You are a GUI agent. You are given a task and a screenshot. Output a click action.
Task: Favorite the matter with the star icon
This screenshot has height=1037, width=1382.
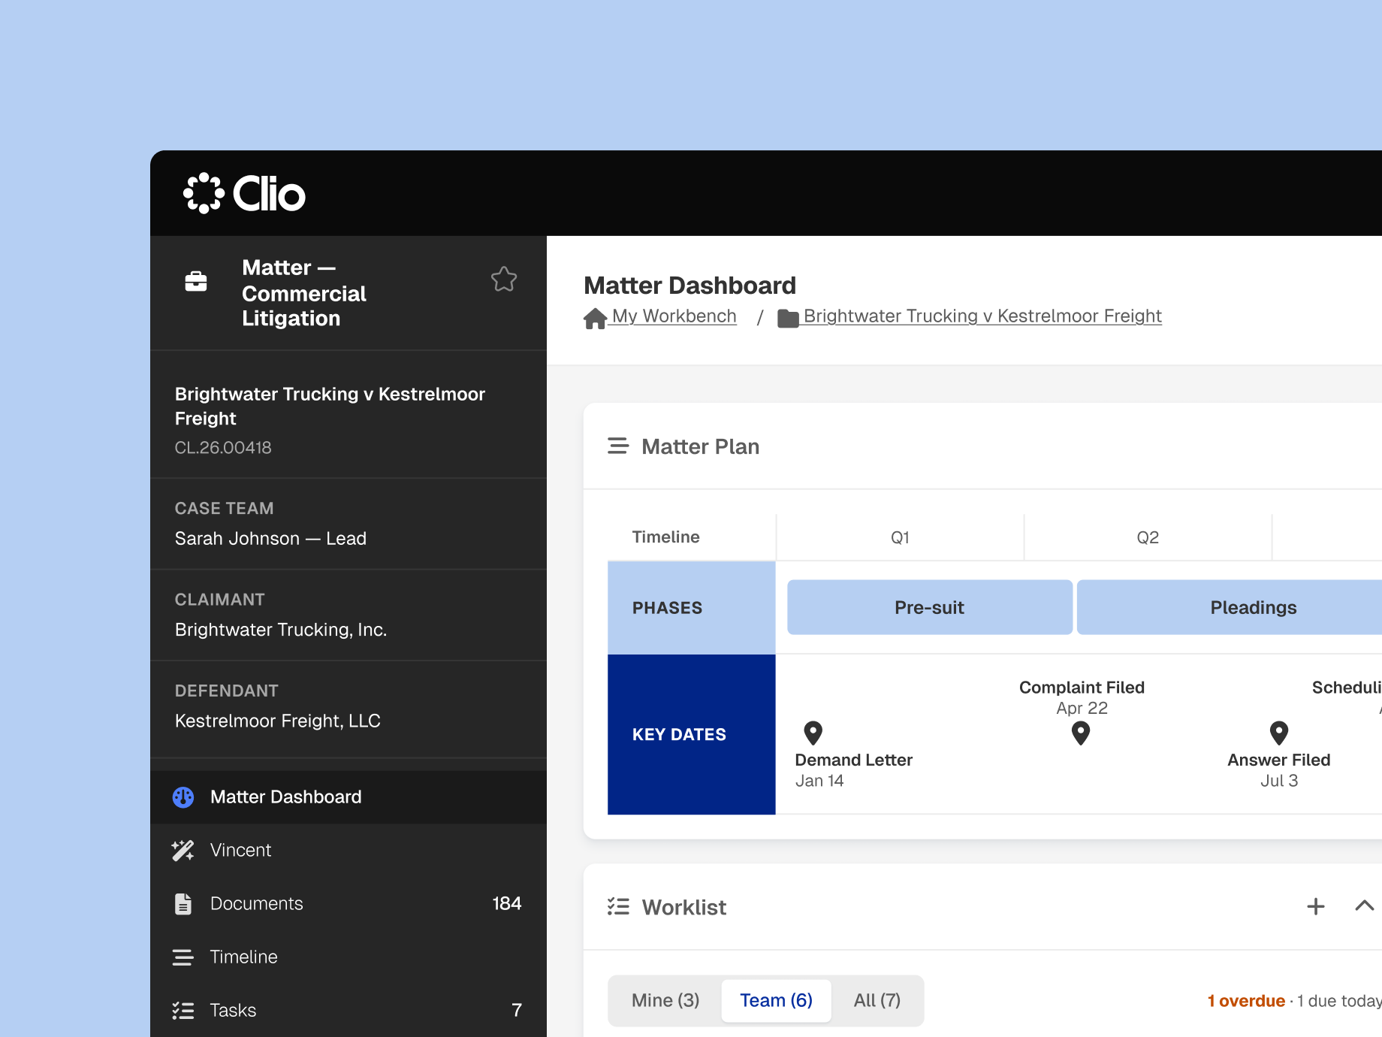coord(504,279)
